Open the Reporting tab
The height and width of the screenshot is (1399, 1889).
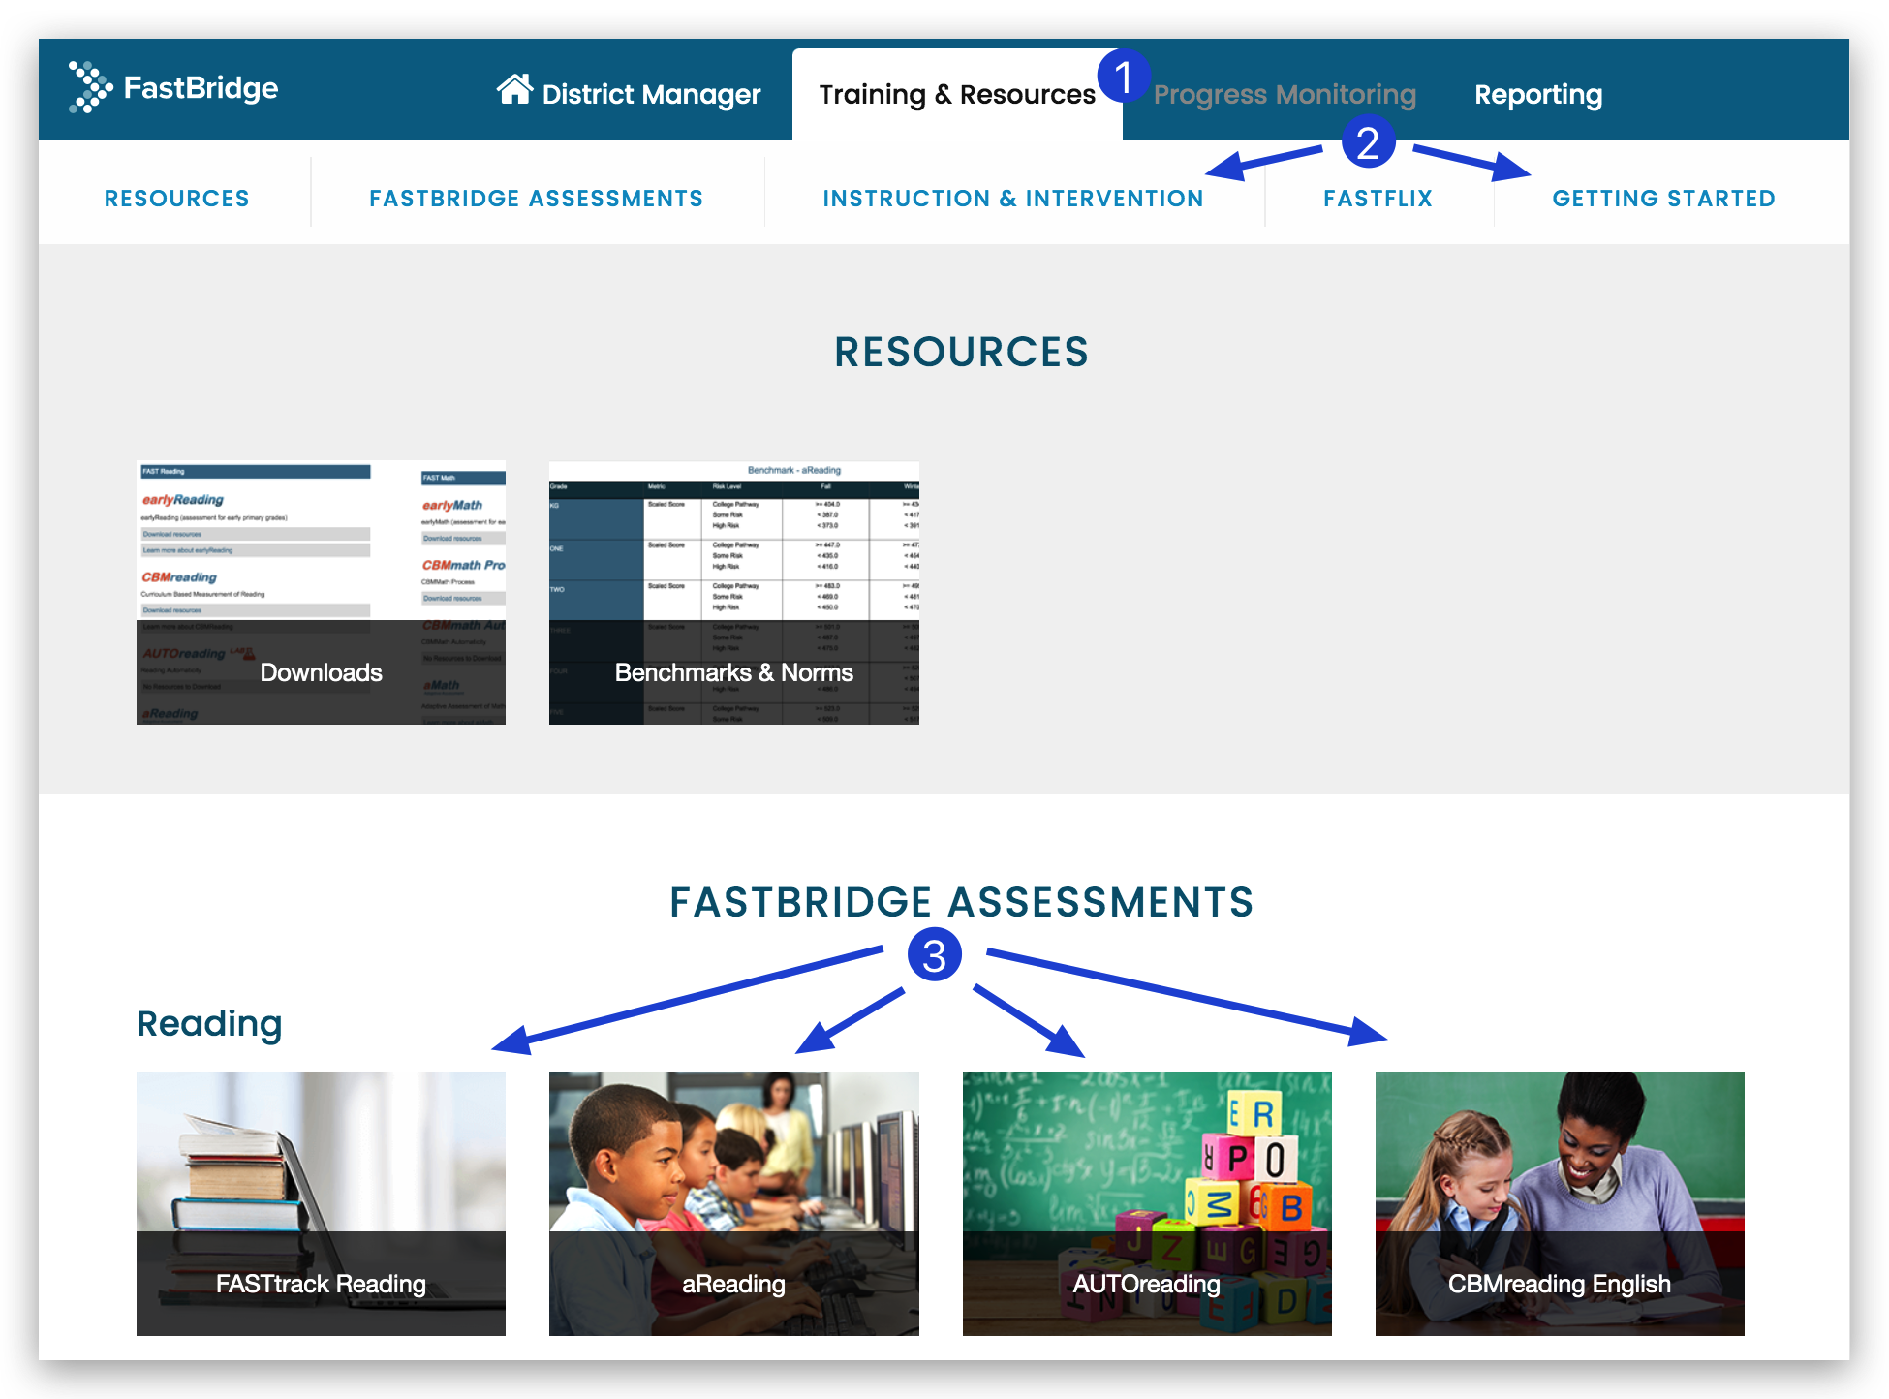coord(1538,94)
